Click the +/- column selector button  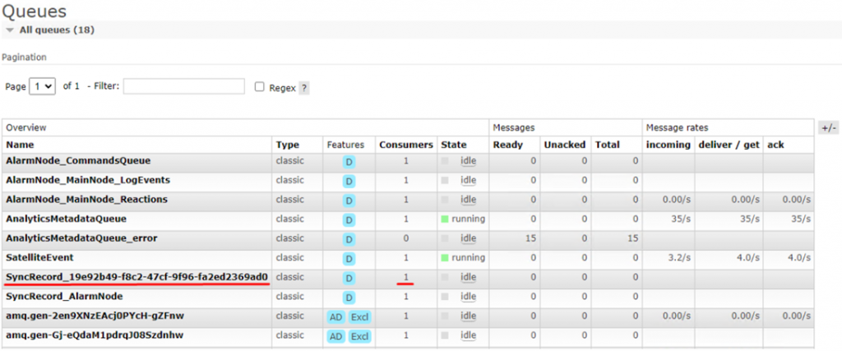coord(829,128)
